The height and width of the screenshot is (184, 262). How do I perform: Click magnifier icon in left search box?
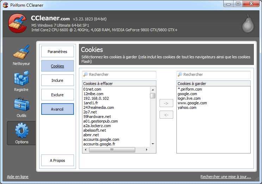[86, 74]
